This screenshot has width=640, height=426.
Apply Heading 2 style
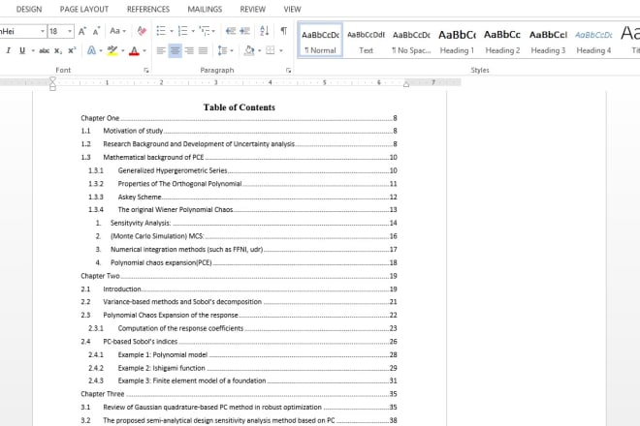[x=502, y=41]
